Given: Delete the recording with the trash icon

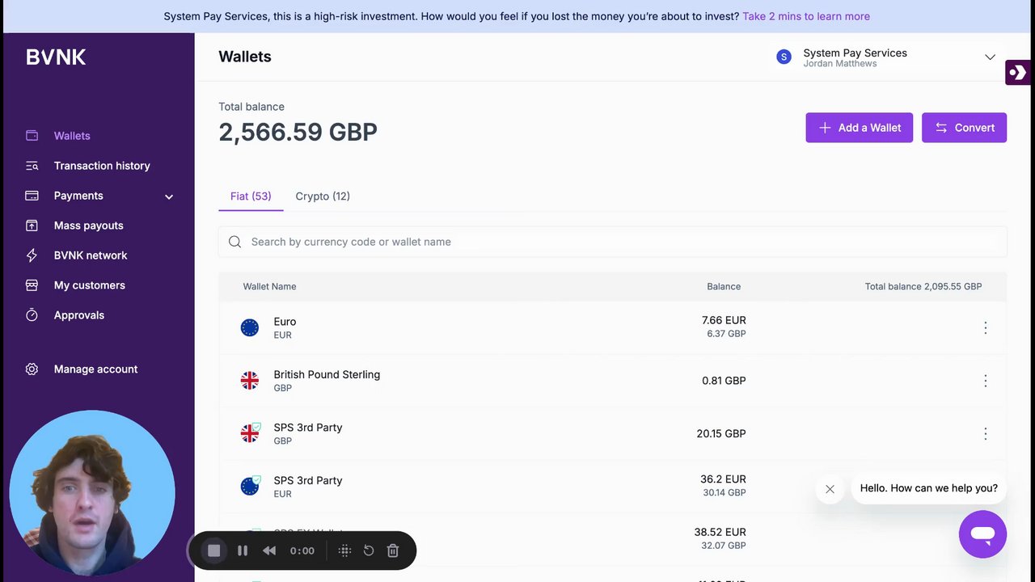Looking at the screenshot, I should tap(393, 550).
